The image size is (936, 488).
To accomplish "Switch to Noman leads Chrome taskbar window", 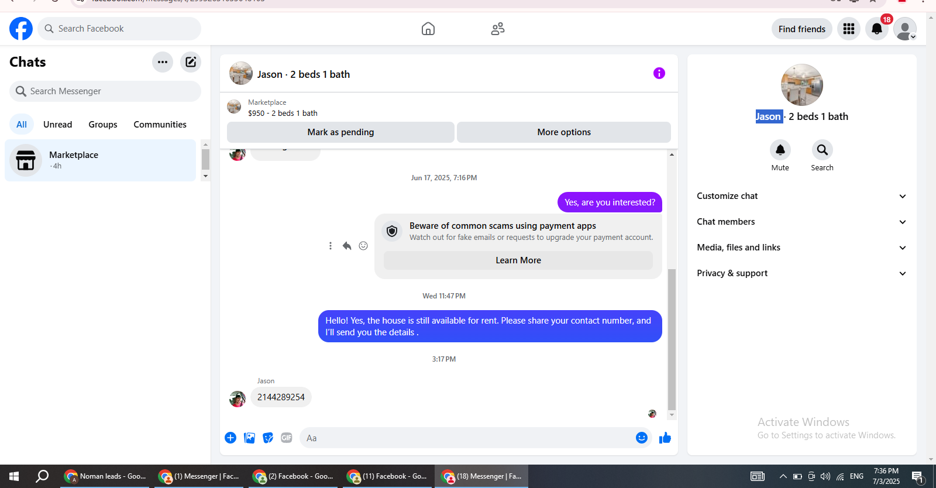I will pyautogui.click(x=106, y=476).
